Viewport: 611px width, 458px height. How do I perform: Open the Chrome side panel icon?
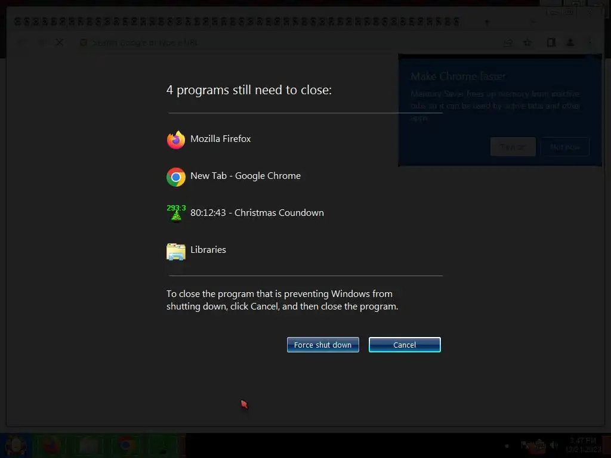click(x=551, y=42)
